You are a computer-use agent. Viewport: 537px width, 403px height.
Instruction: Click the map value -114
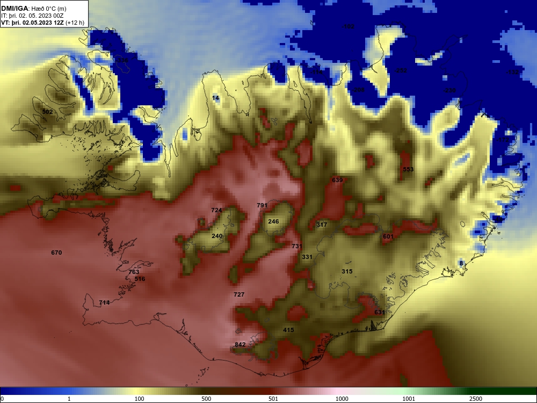point(316,73)
